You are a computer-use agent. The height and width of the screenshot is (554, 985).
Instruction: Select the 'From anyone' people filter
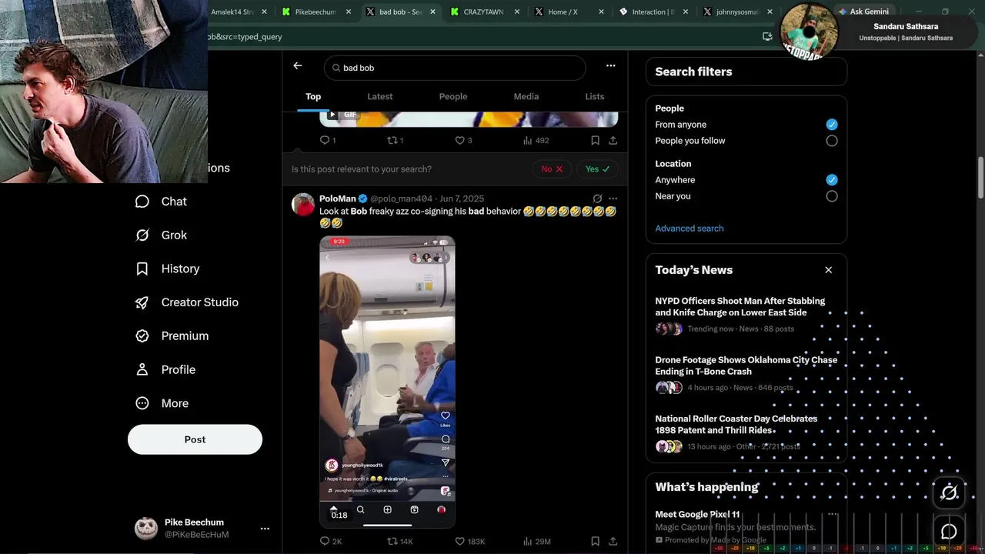tap(832, 125)
